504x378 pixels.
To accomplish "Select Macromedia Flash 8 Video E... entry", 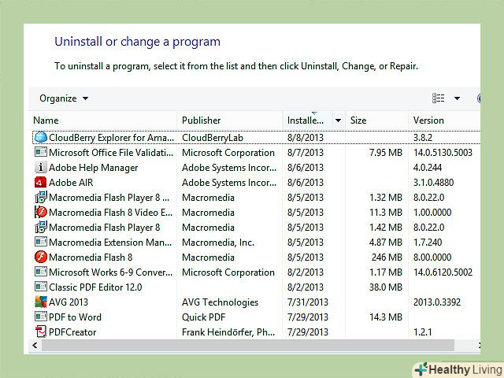I will (110, 212).
